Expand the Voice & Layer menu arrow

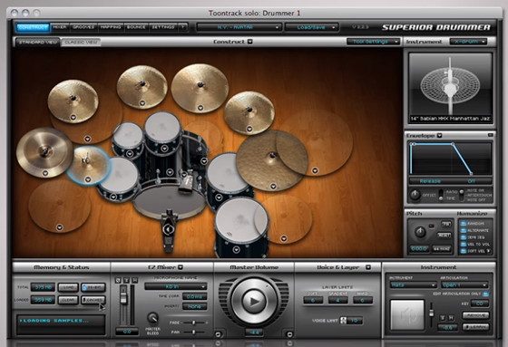(x=367, y=267)
